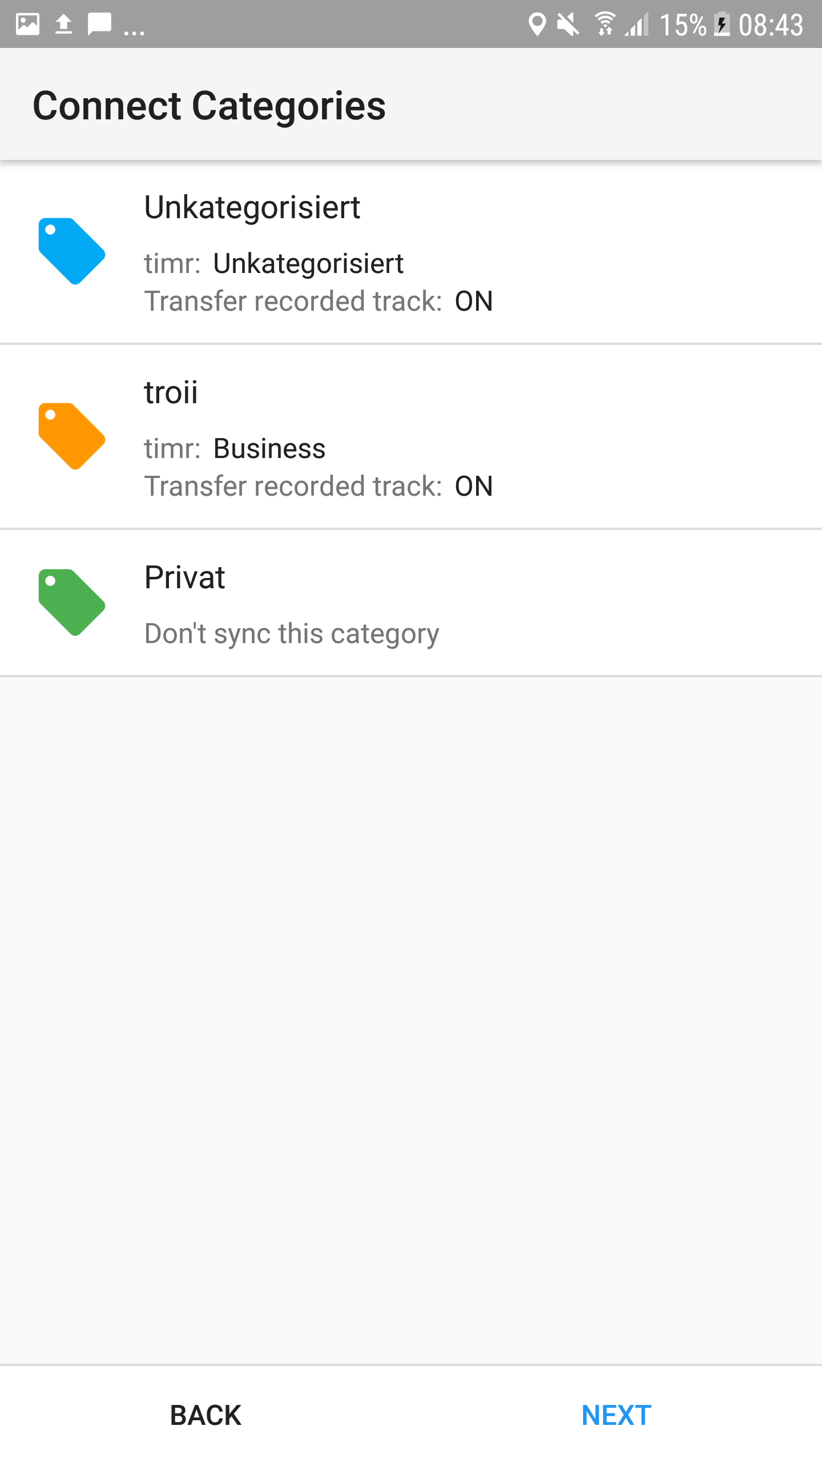The width and height of the screenshot is (822, 1462).
Task: Select the Privat category title
Action: 184,577
